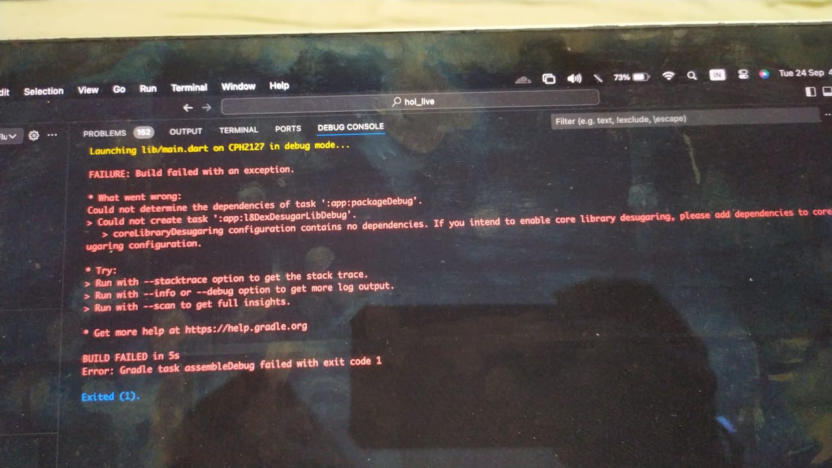Open the Run menu
Screen dimensions: 832x468
[x=148, y=88]
